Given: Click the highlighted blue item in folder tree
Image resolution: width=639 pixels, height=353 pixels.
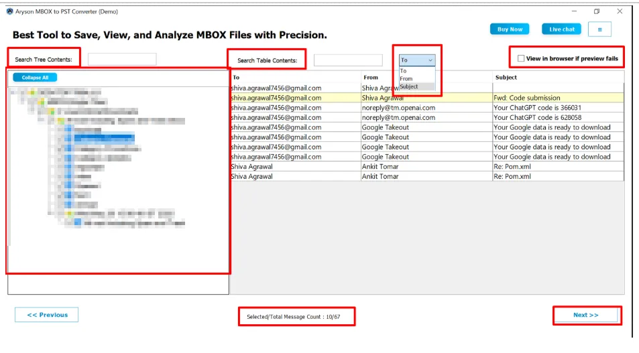Looking at the screenshot, I should coord(104,137).
